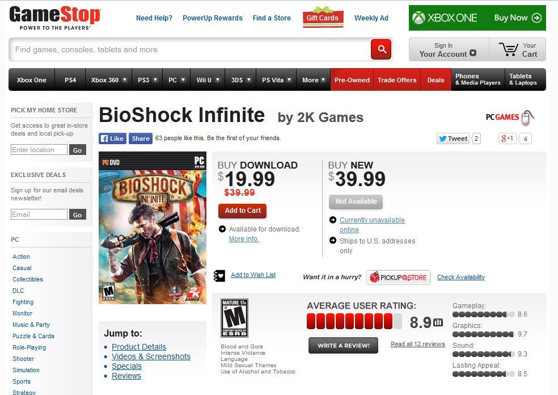Add the download to cart
Screen dimensions: 558x395
(243, 211)
